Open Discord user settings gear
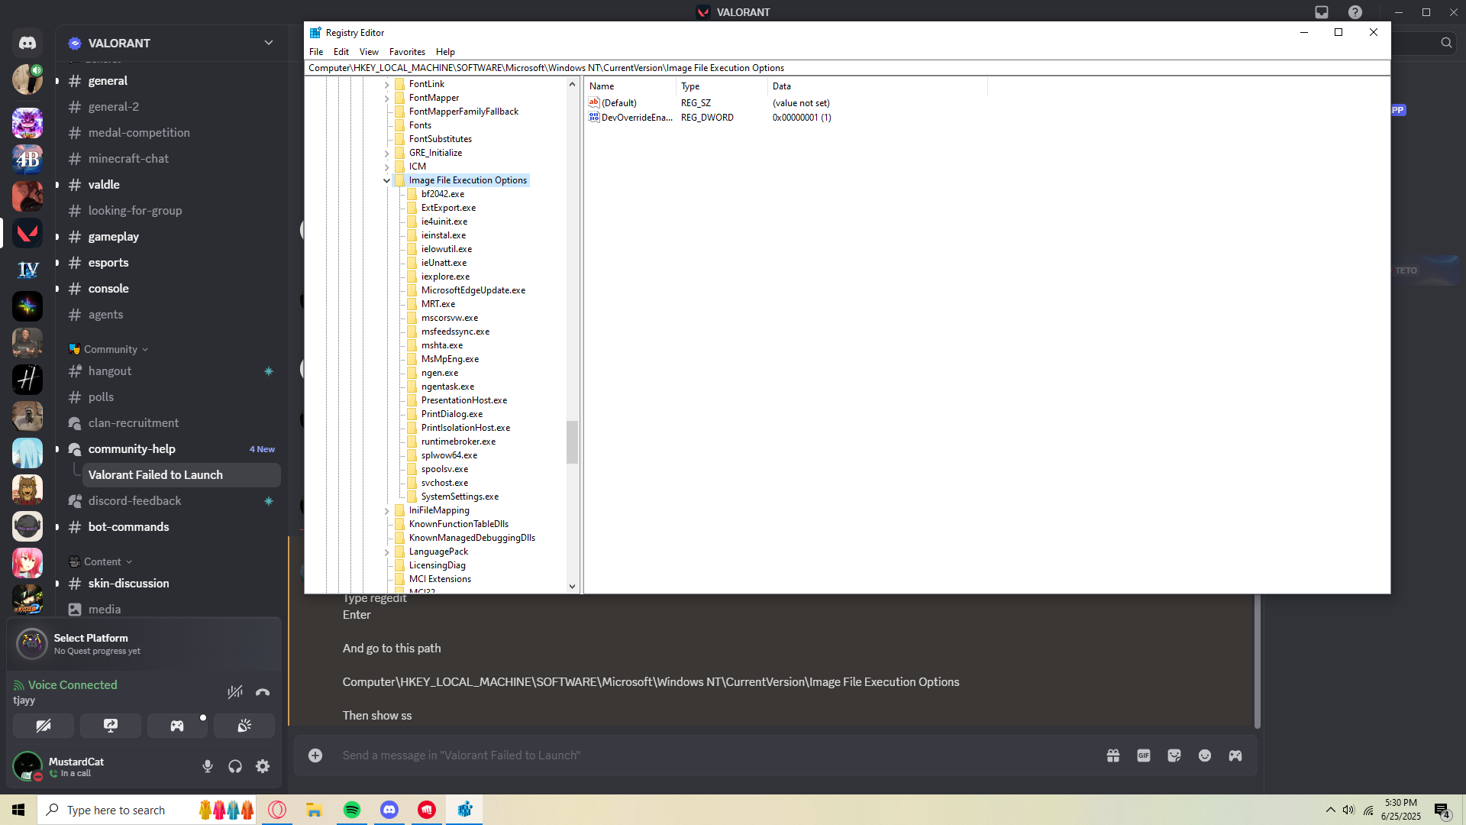1466x825 pixels. 263,766
